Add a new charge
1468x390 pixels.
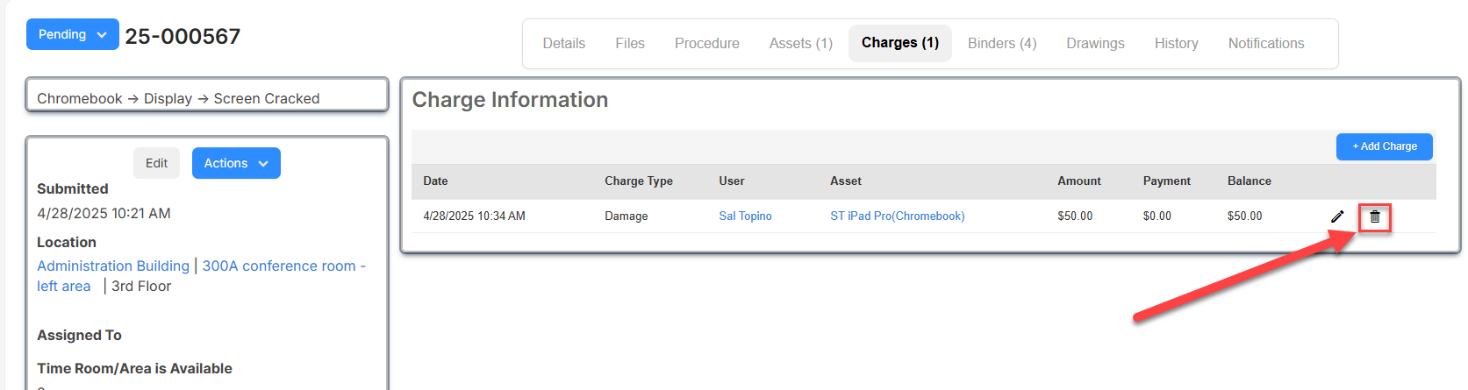[1384, 146]
